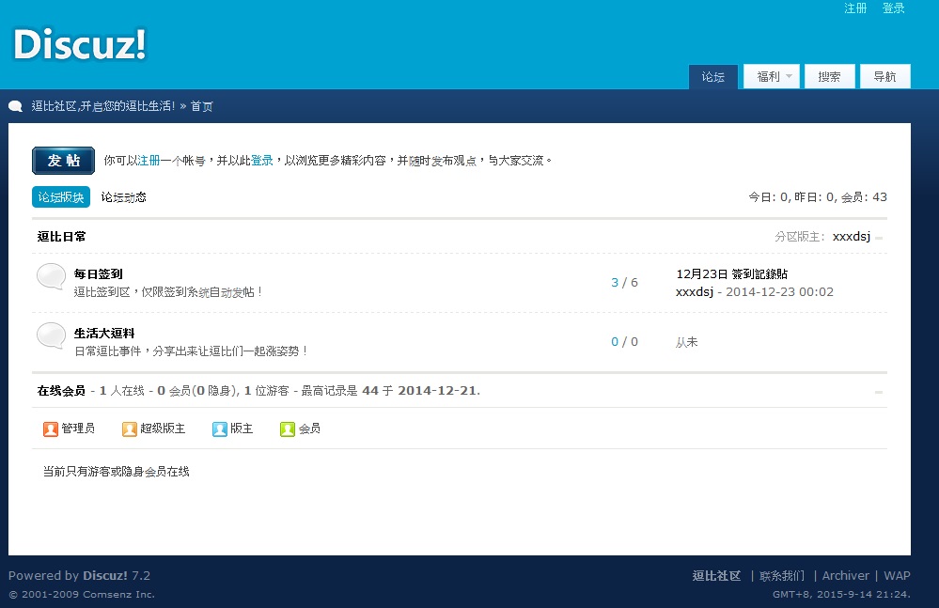The height and width of the screenshot is (608, 939).
Task: Open the Archiver footer link
Action: click(x=846, y=576)
